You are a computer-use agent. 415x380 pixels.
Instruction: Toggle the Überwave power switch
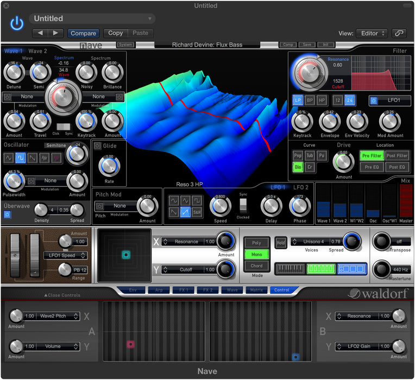[8, 214]
